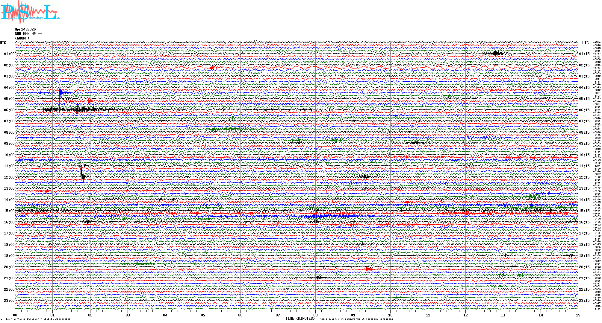602x323 pixels.
Task: Select the 23:00 hour label on left
Action: point(9,301)
